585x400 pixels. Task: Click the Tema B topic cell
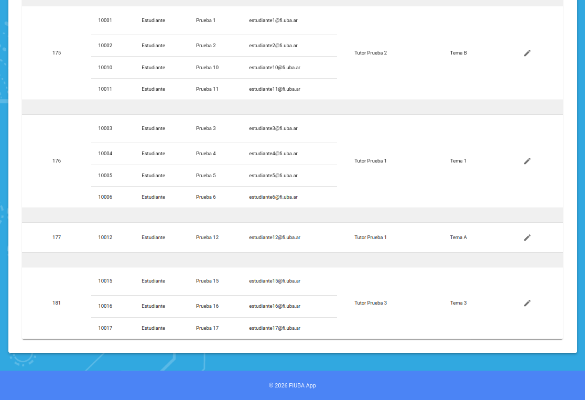(458, 53)
